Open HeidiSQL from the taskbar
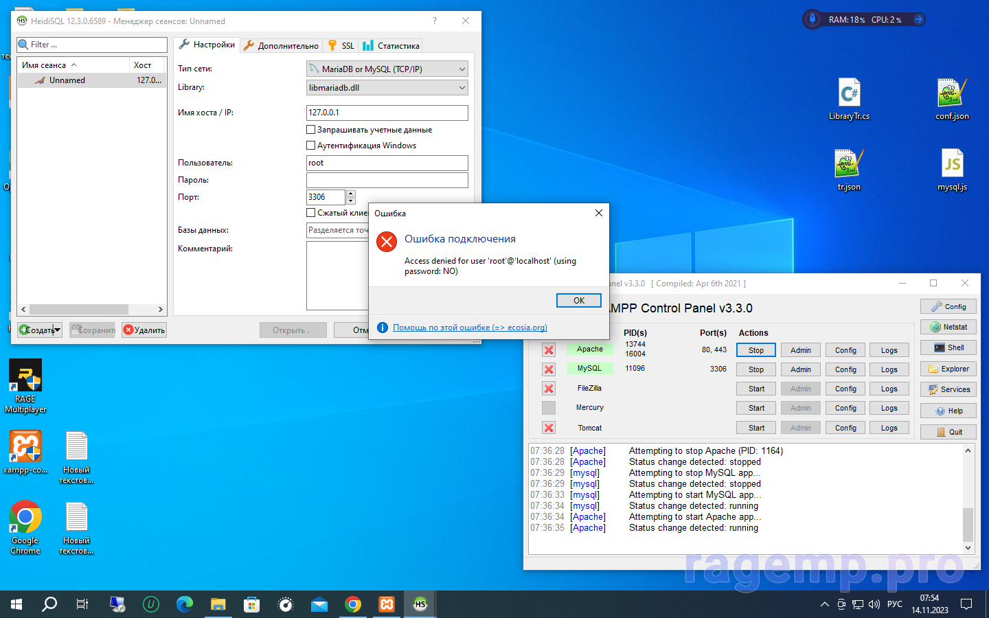989x618 pixels. (420, 604)
